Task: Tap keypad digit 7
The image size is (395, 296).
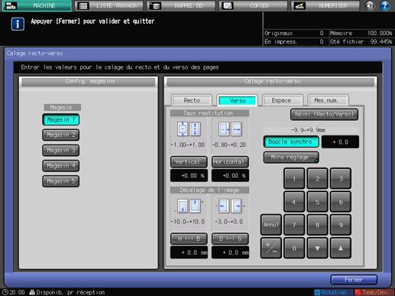Action: pyautogui.click(x=294, y=225)
